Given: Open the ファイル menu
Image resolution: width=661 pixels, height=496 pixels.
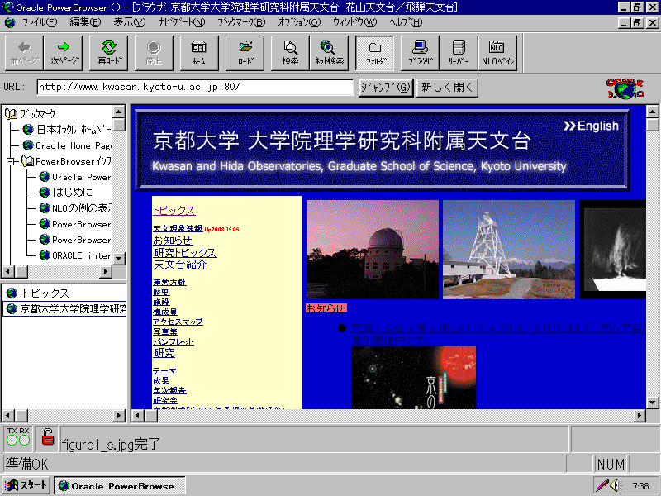Looking at the screenshot, I should 40,22.
